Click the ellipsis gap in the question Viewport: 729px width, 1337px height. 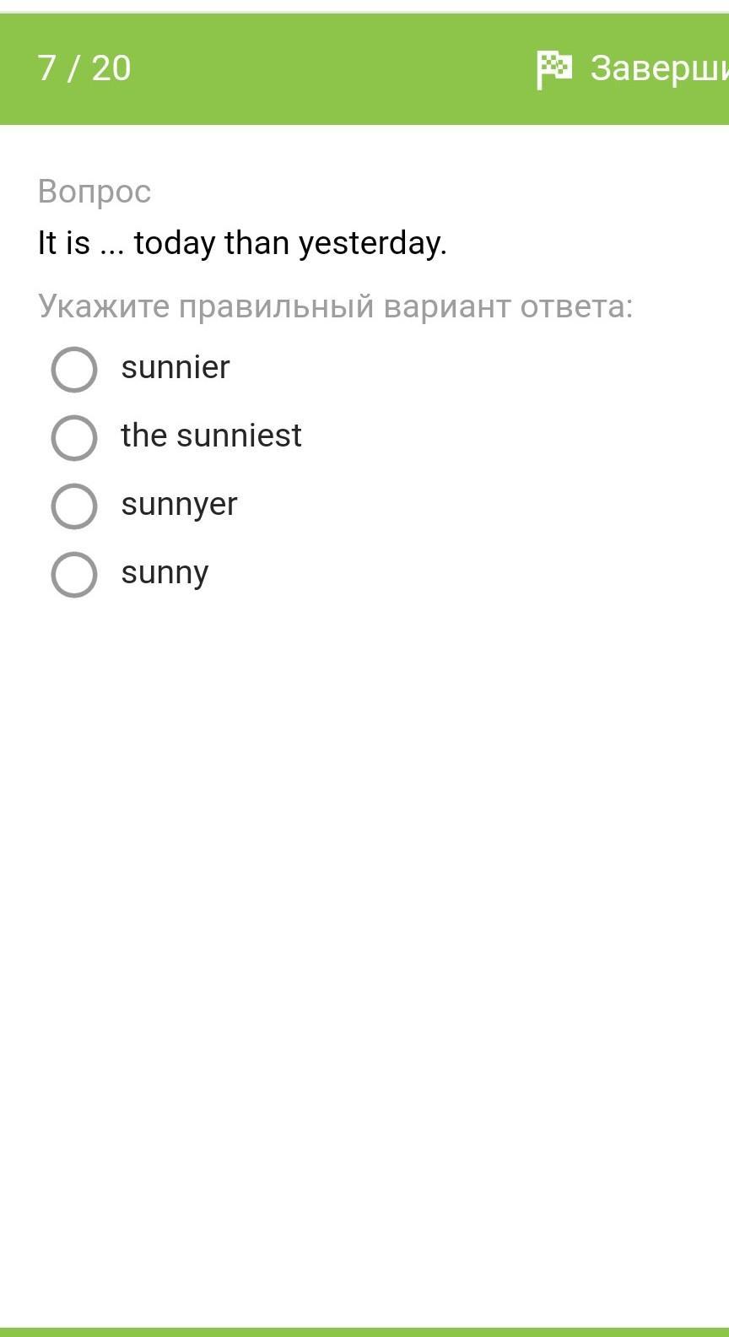click(x=111, y=245)
